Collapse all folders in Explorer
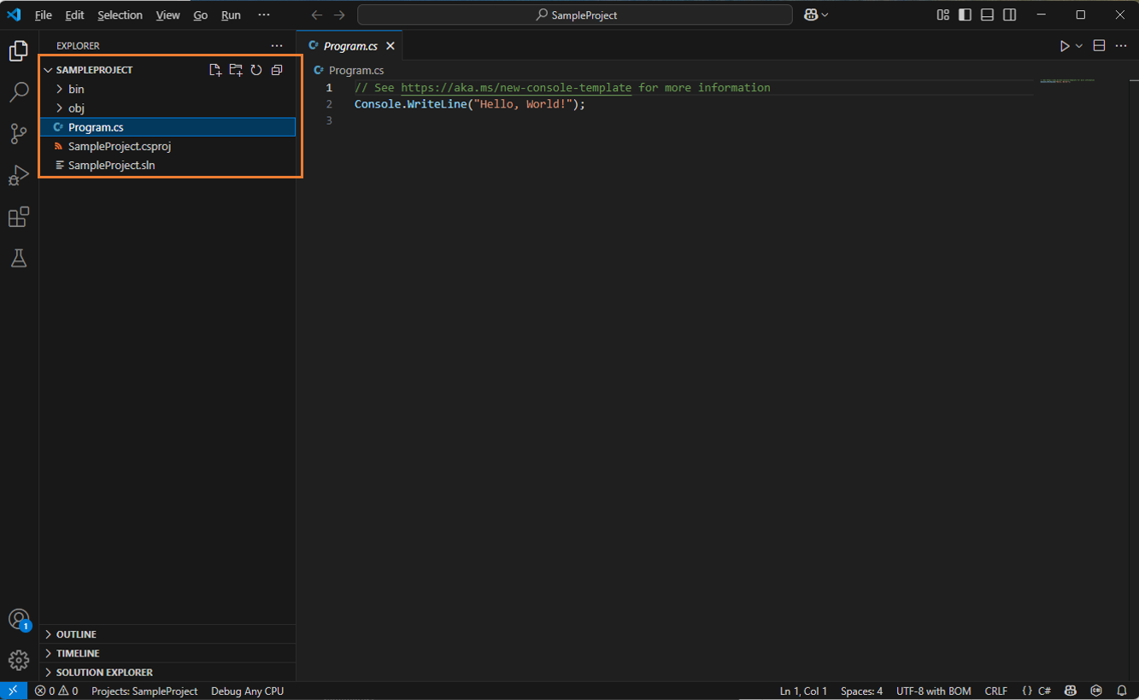This screenshot has height=700, width=1139. pos(277,70)
